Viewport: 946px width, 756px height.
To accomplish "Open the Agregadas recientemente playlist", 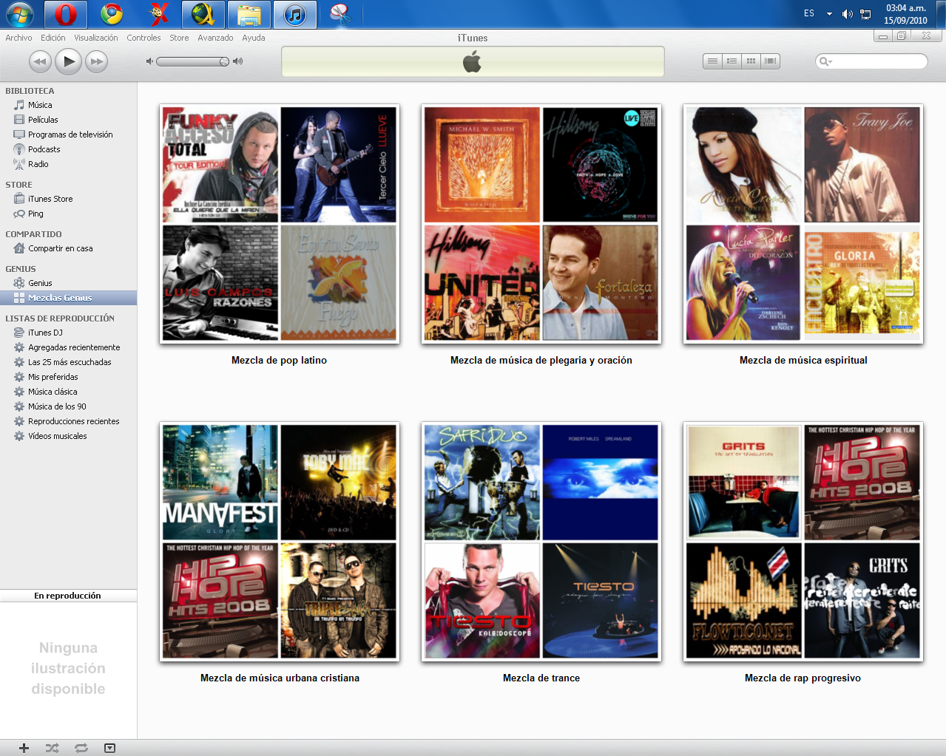I will [68, 347].
